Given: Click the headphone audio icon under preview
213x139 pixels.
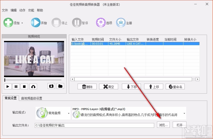Looking at the screenshot, I should click(x=33, y=86).
